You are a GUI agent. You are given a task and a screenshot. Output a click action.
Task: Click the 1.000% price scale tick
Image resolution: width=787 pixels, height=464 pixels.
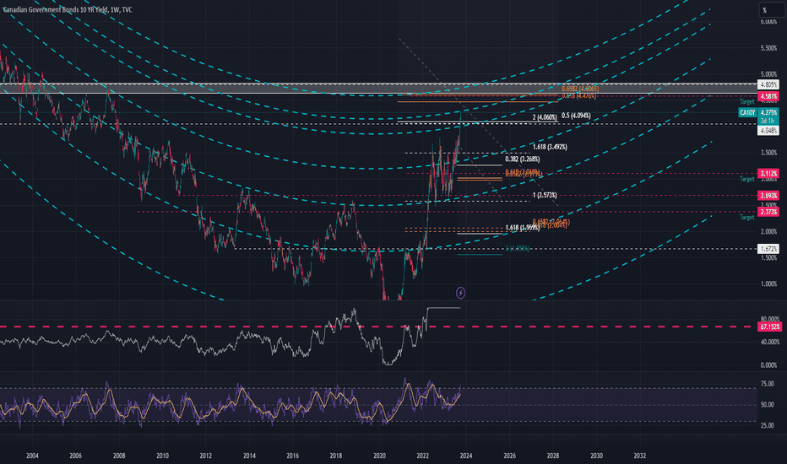click(769, 284)
